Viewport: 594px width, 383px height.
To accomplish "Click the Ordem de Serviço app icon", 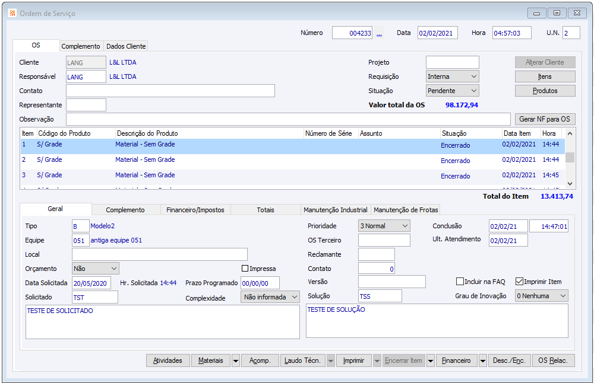I will [x=12, y=13].
